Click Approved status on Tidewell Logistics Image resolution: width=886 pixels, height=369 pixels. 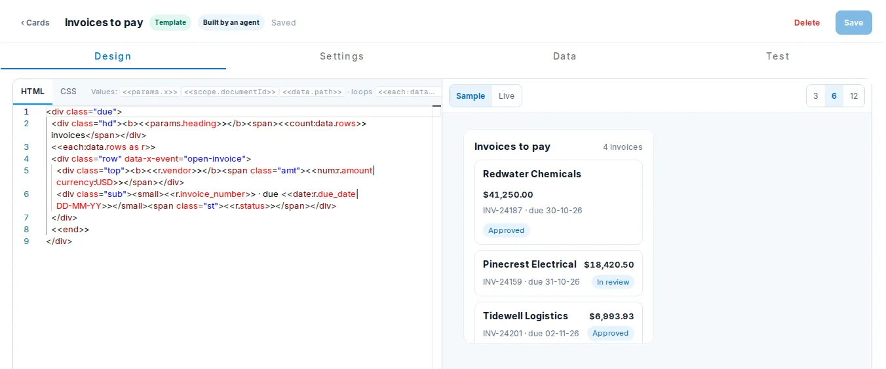611,333
